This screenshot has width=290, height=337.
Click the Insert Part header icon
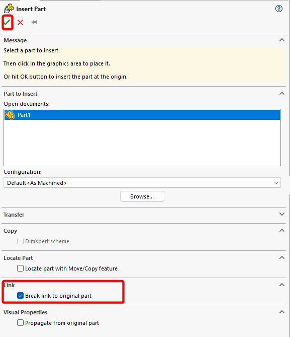(9, 9)
